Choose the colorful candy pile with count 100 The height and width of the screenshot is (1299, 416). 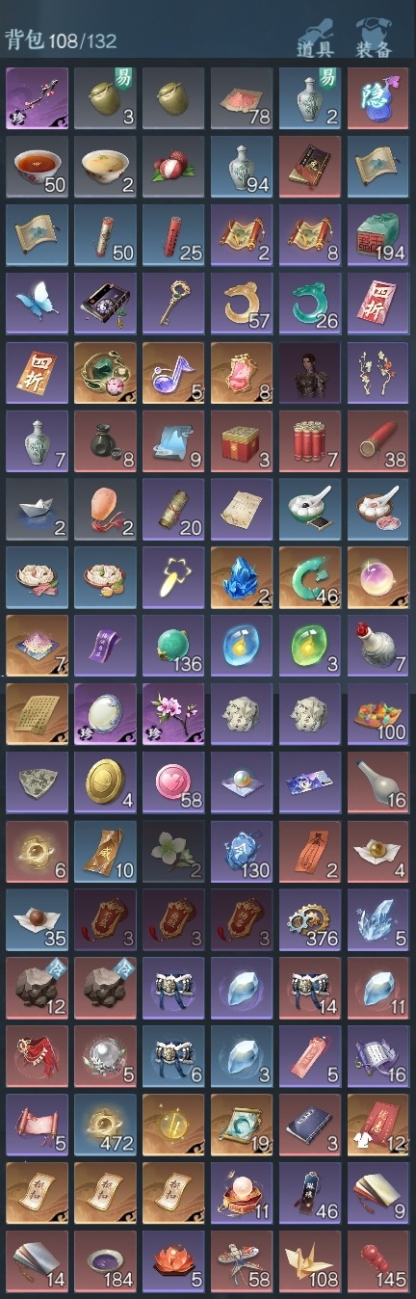click(378, 714)
